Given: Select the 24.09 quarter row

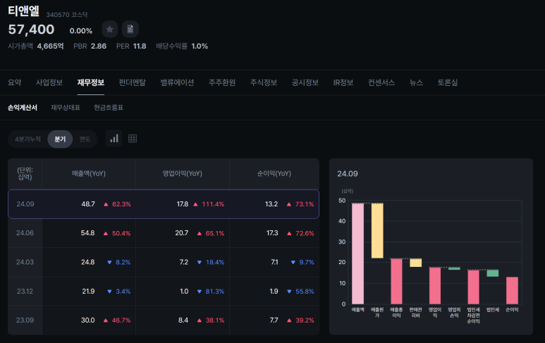Looking at the screenshot, I should pyautogui.click(x=164, y=204).
